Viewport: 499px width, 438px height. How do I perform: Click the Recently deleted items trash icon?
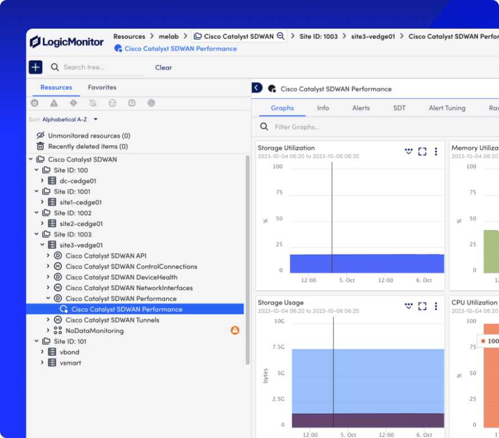(40, 147)
